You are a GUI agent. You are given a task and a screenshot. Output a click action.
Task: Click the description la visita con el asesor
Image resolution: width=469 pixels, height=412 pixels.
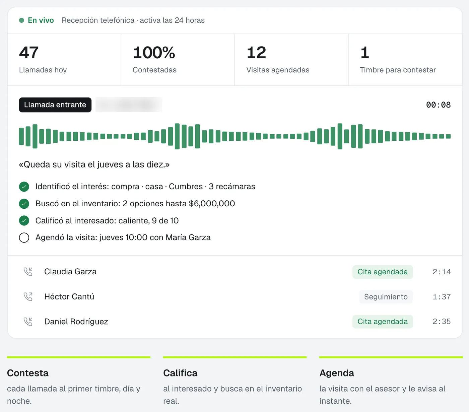383,395
